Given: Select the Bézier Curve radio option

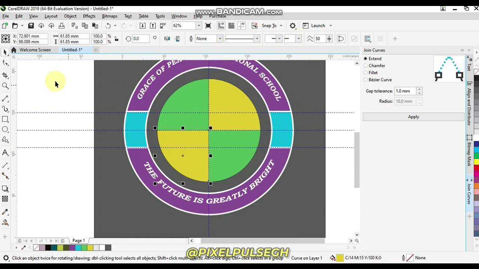Looking at the screenshot, I should tap(366, 80).
